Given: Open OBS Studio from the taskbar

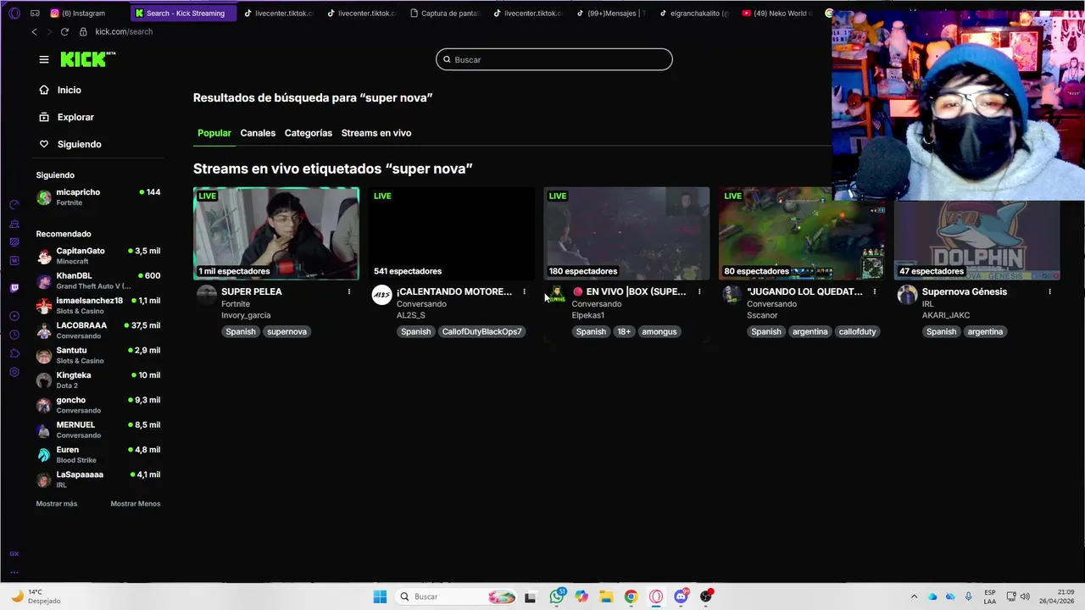Looking at the screenshot, I should tap(706, 596).
